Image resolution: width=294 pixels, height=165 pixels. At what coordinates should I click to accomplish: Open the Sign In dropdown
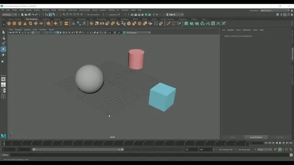(x=175, y=15)
